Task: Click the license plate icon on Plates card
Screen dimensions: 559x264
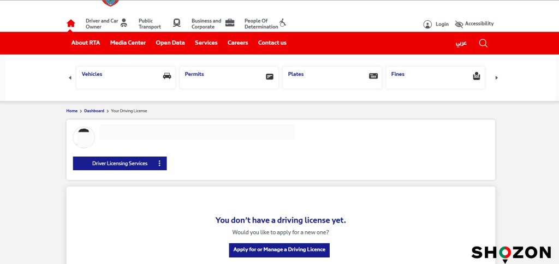Action: [x=373, y=76]
